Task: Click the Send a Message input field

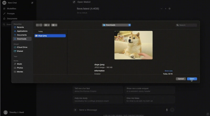Action: 121,110
